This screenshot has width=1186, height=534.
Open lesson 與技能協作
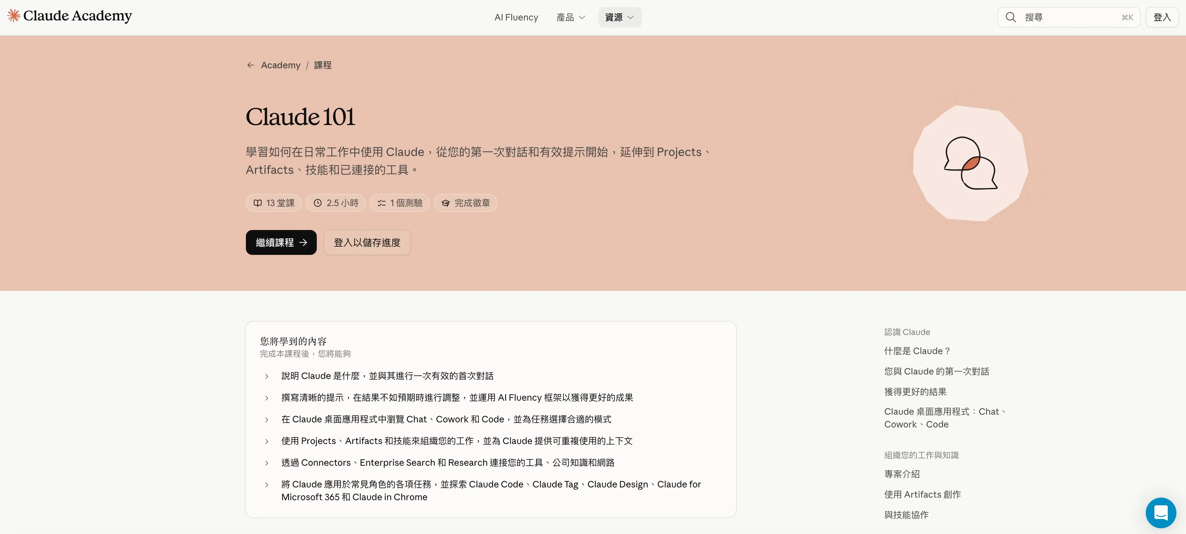point(906,515)
